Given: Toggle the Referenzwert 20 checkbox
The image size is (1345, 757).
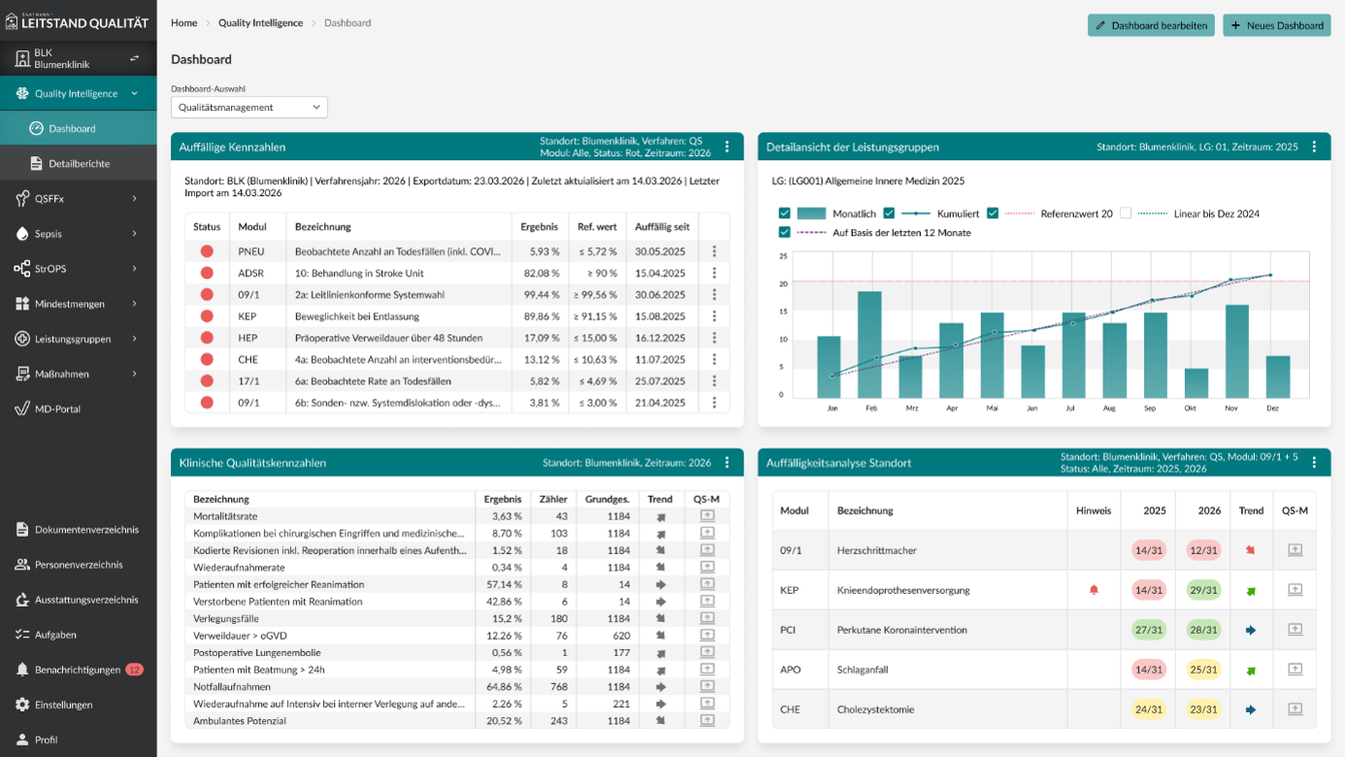Looking at the screenshot, I should (x=993, y=214).
